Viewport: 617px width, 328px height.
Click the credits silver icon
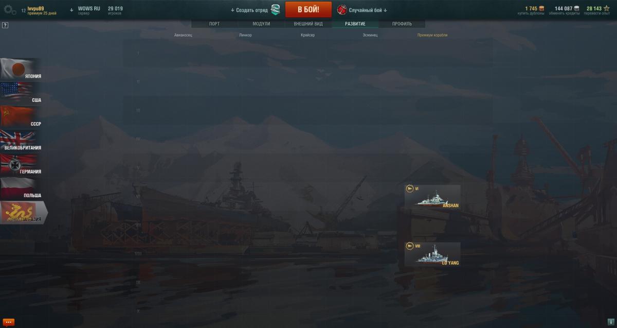pos(576,8)
